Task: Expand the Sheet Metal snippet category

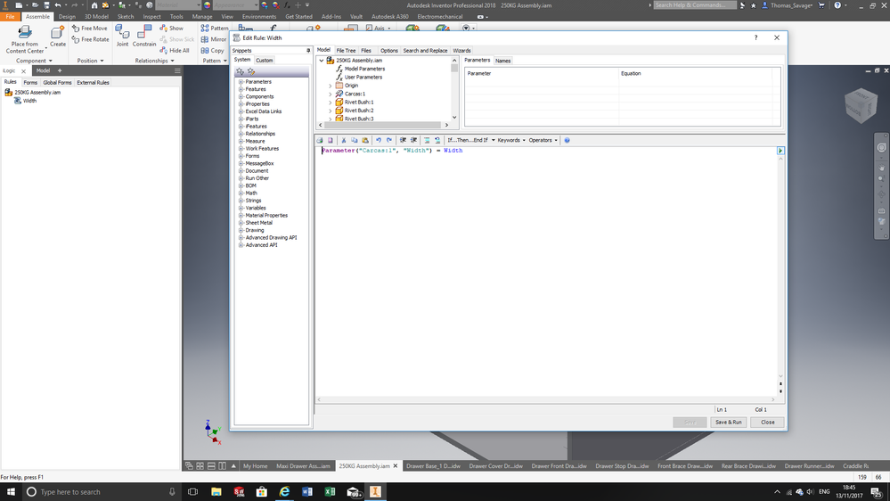Action: click(241, 223)
